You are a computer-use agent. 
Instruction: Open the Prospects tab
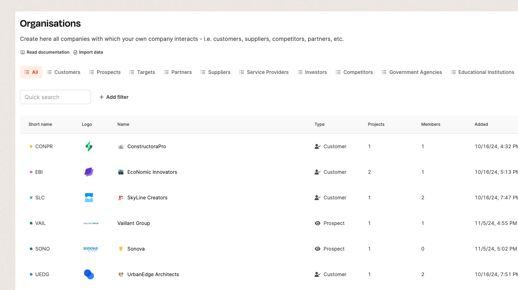coord(105,72)
